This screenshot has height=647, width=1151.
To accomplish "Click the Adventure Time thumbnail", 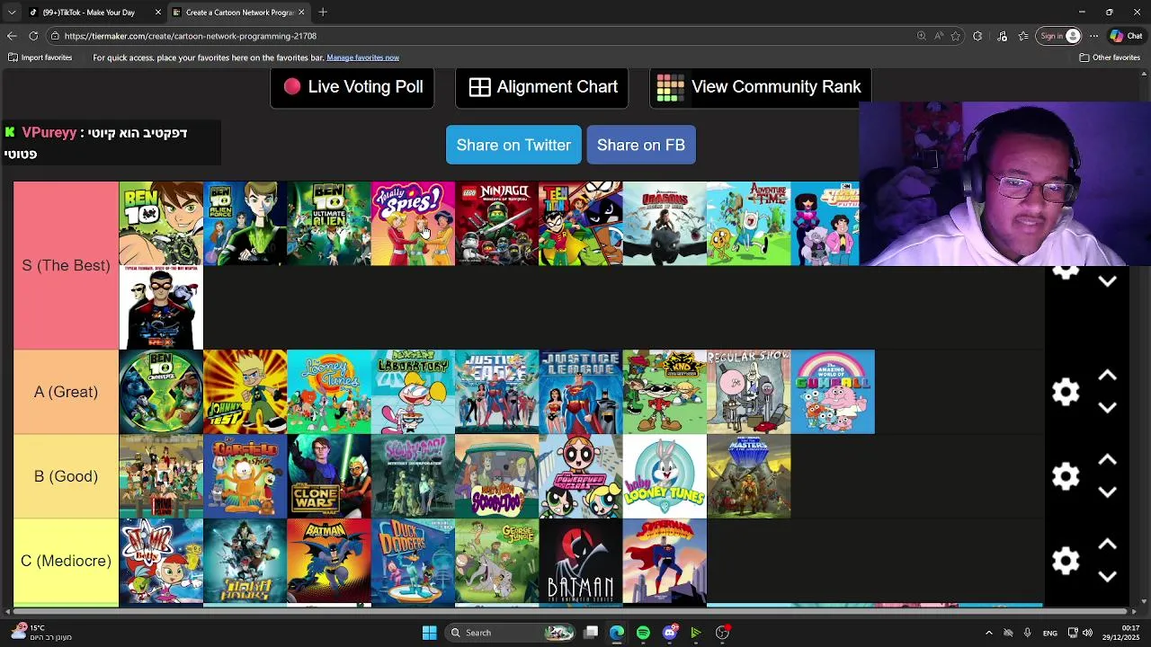I will pos(748,224).
